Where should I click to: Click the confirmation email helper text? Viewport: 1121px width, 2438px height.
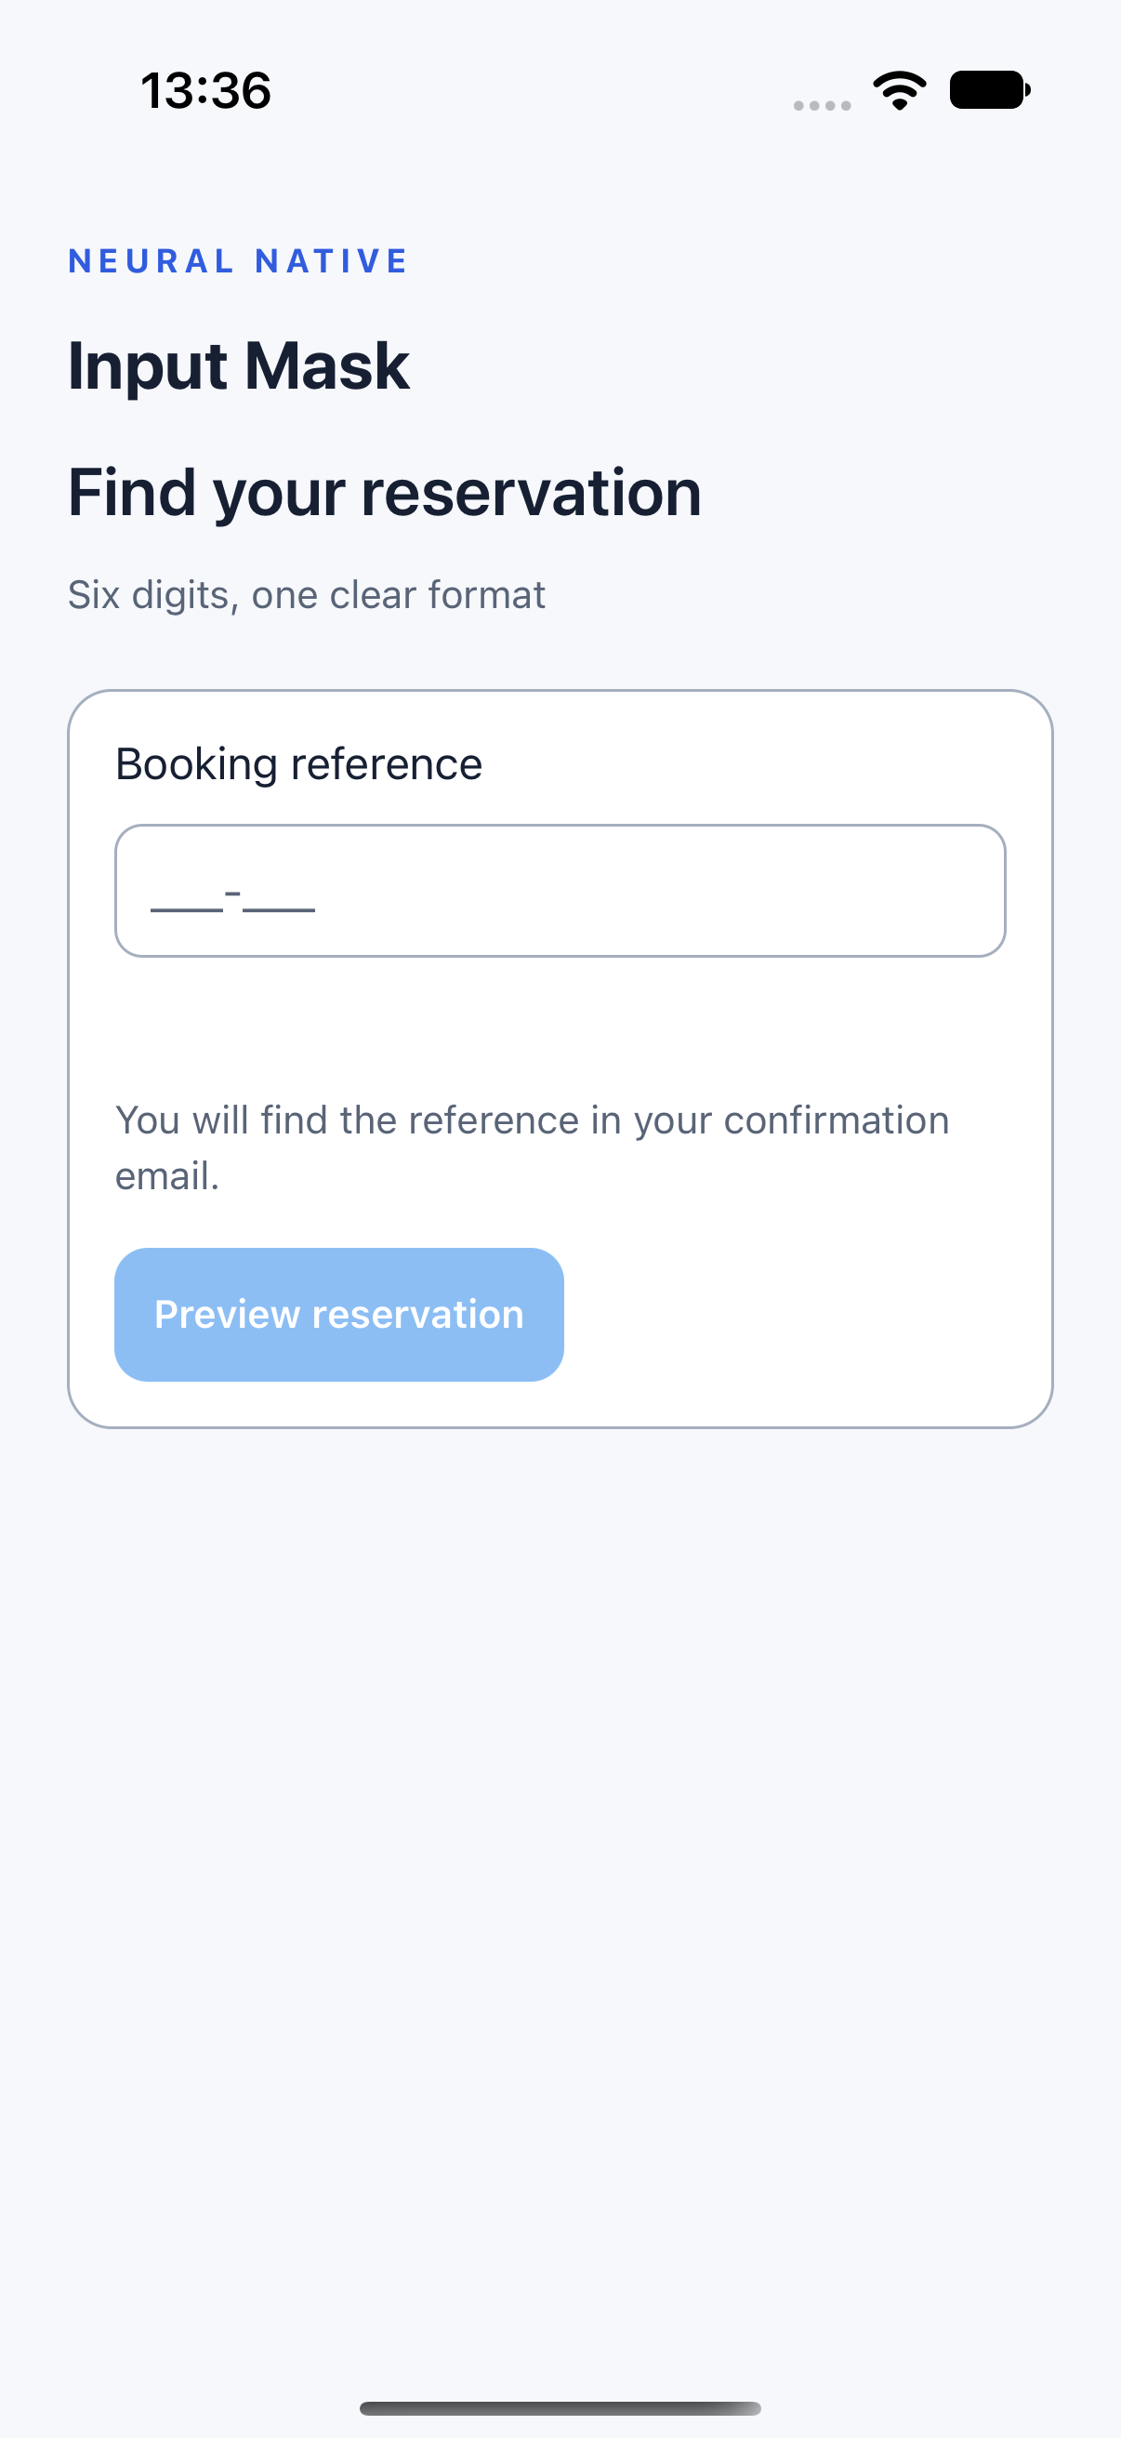pyautogui.click(x=532, y=1148)
